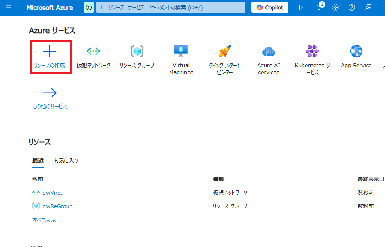Open the クイック スタート センター rocket icon

(225, 51)
